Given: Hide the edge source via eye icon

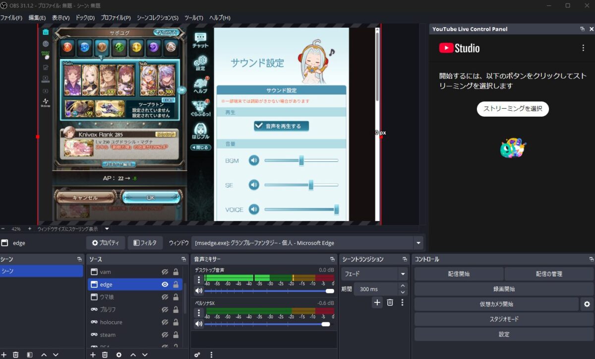Looking at the screenshot, I should (x=165, y=285).
